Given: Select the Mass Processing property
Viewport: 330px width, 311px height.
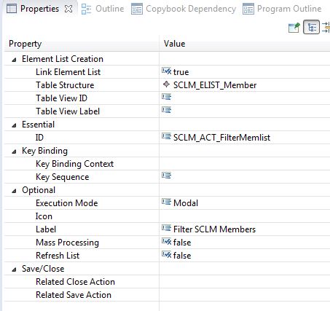Looking at the screenshot, I should 67,243.
